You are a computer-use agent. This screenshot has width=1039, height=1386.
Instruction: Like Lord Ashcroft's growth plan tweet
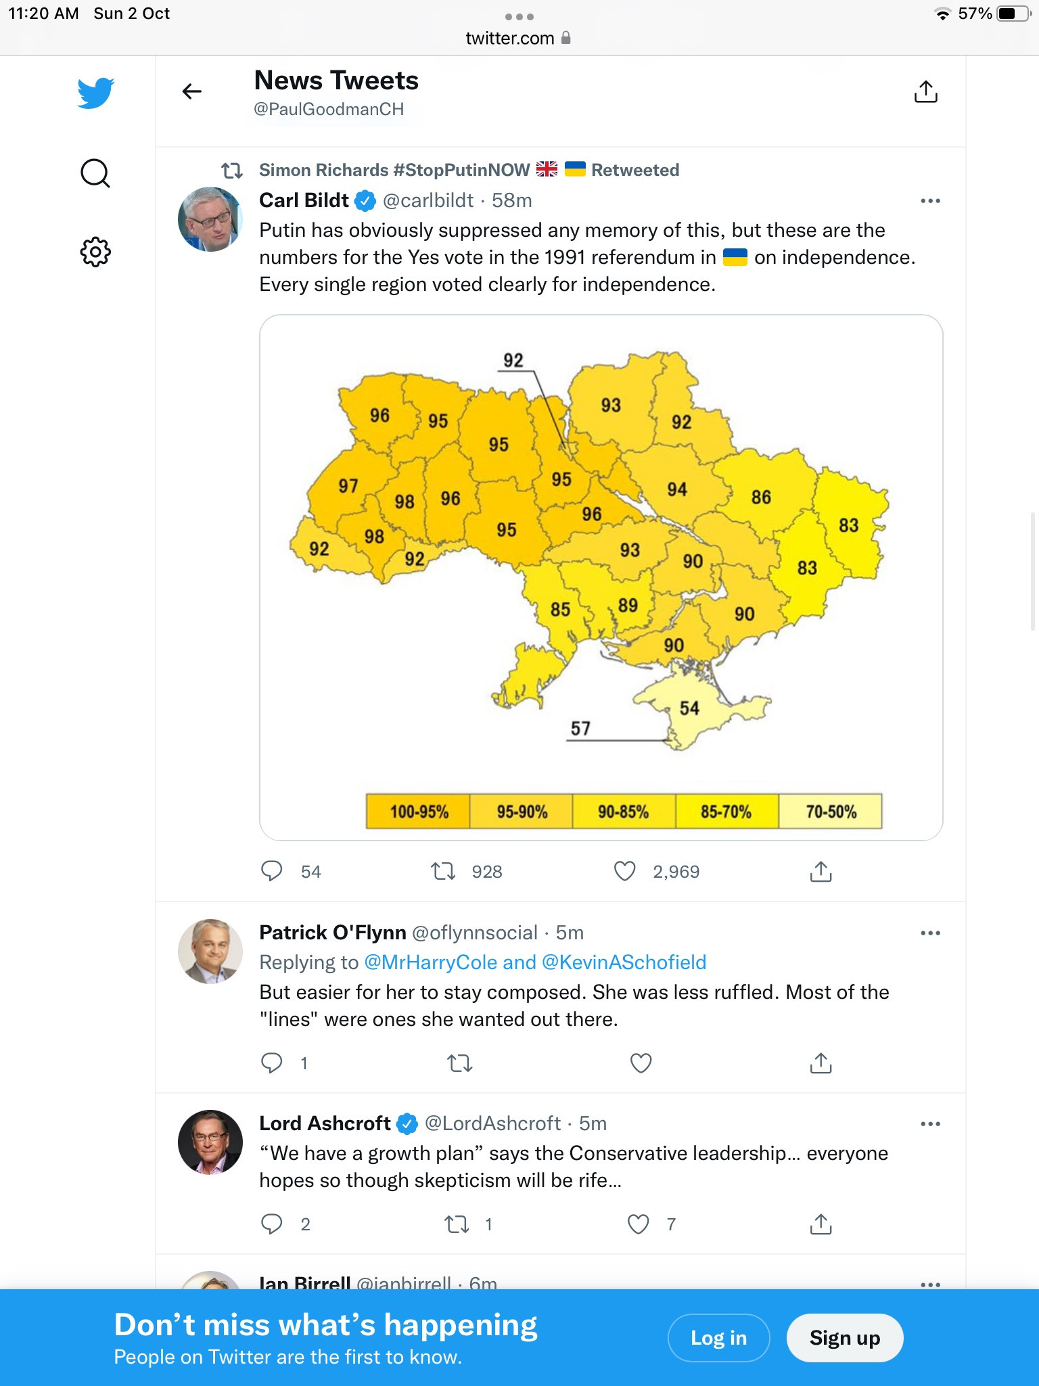[638, 1224]
